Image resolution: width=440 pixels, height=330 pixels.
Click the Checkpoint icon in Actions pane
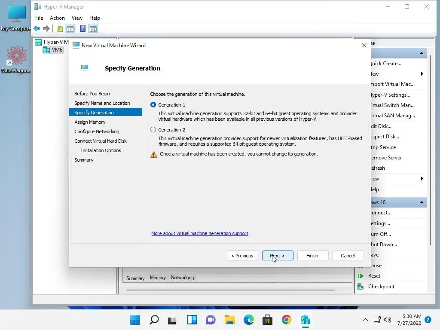pyautogui.click(x=361, y=287)
